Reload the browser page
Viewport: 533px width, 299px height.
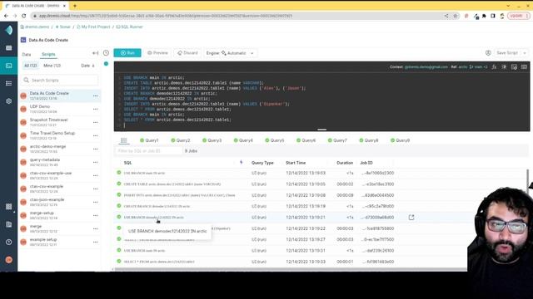[24, 16]
